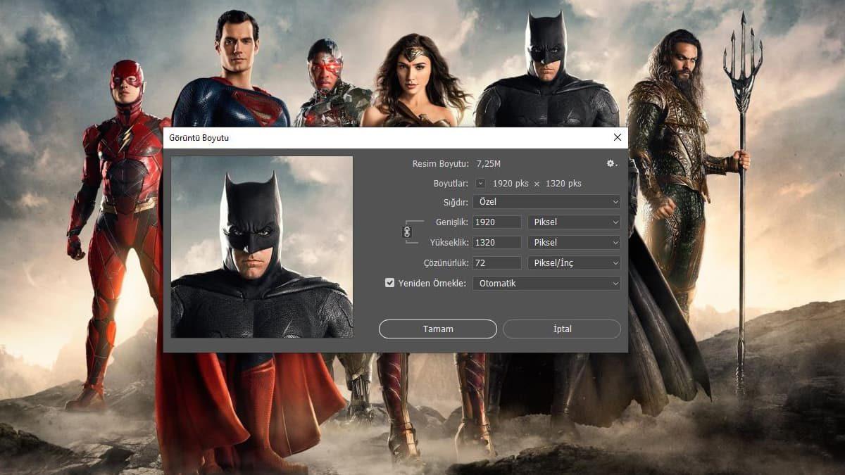
Task: Open the Sığdır preset dropdown showing Özel
Action: tap(546, 202)
